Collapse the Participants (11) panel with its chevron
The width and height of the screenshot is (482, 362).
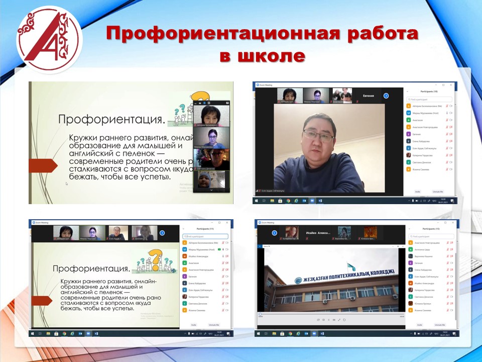(x=184, y=229)
